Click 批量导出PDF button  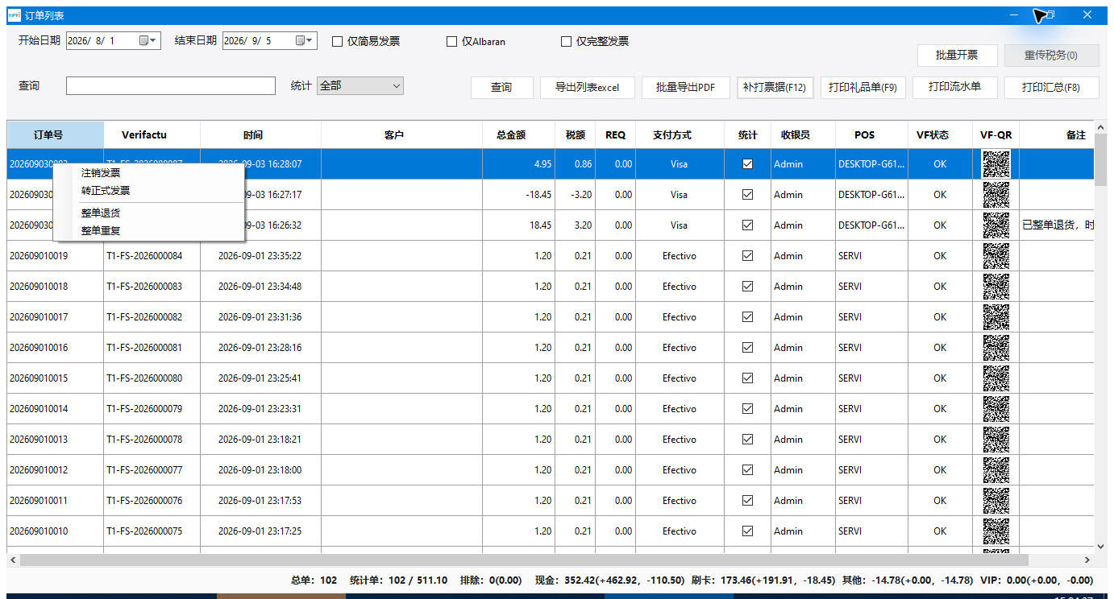point(686,87)
